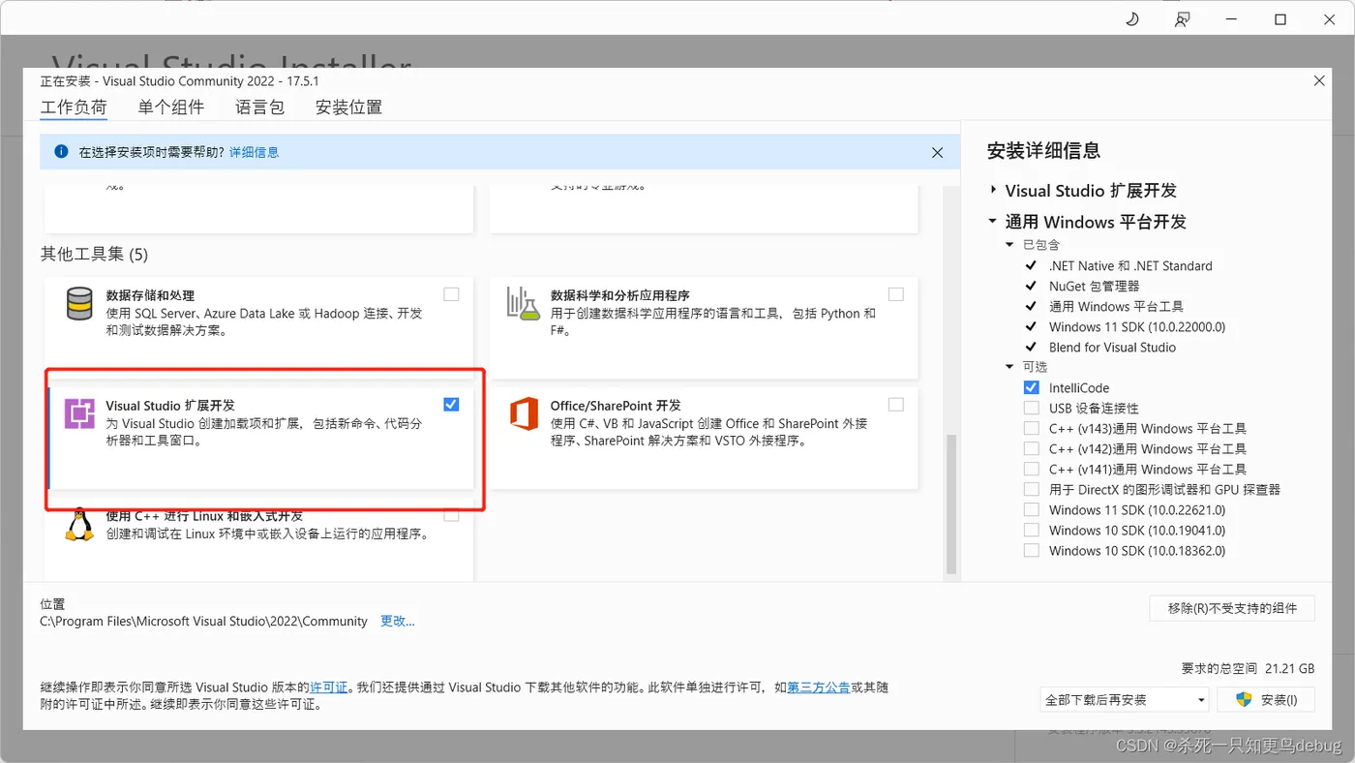
Task: Click the 数据科学和分析应用程序 flask icon
Action: tap(523, 304)
